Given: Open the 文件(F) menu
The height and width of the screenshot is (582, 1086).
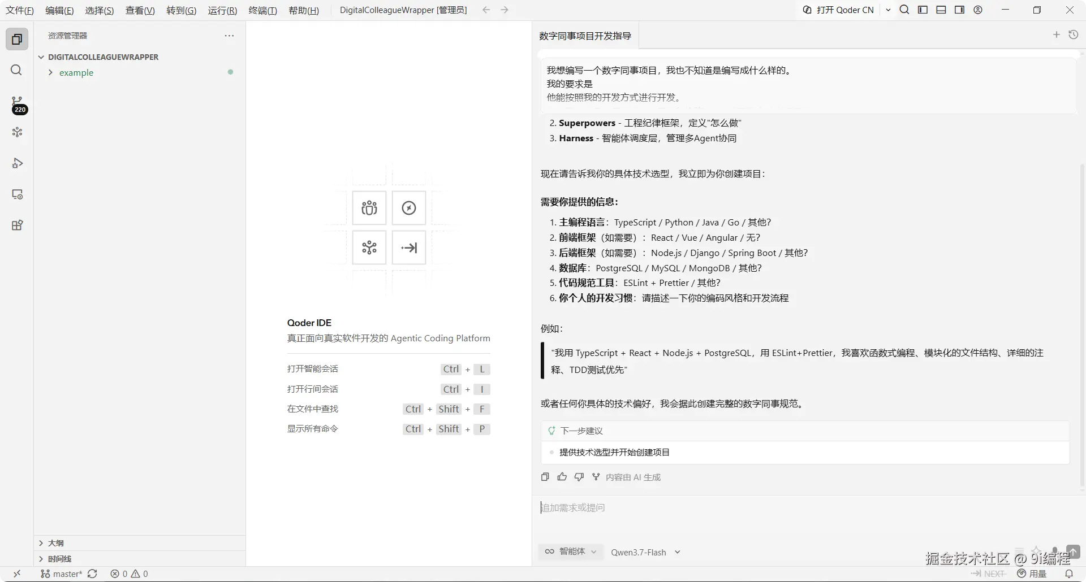Looking at the screenshot, I should 20,10.
